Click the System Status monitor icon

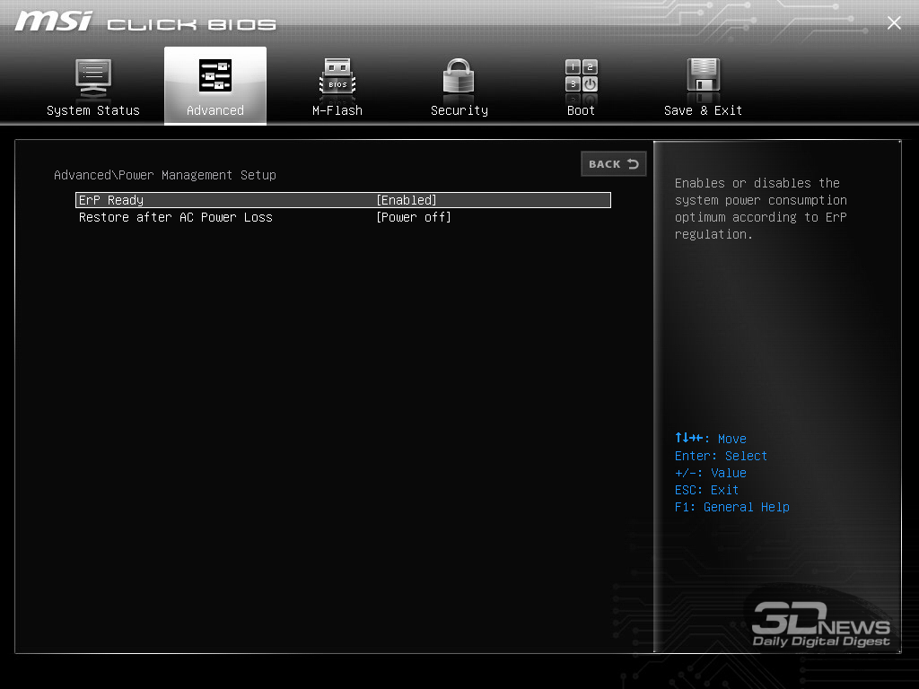(92, 78)
